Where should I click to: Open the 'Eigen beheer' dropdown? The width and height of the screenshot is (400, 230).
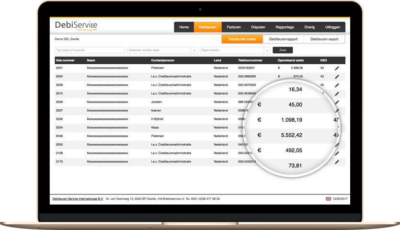pos(234,50)
